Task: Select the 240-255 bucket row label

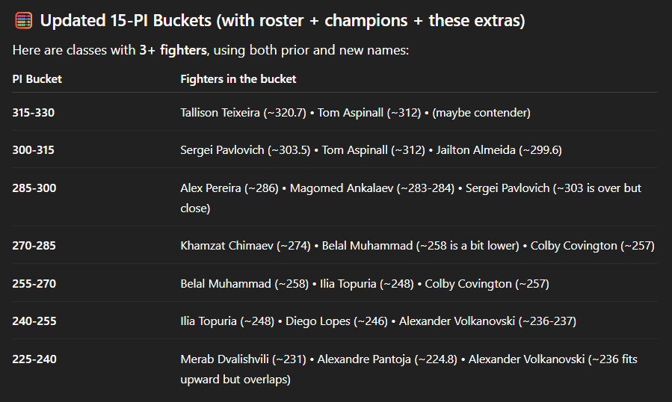Action: [33, 321]
